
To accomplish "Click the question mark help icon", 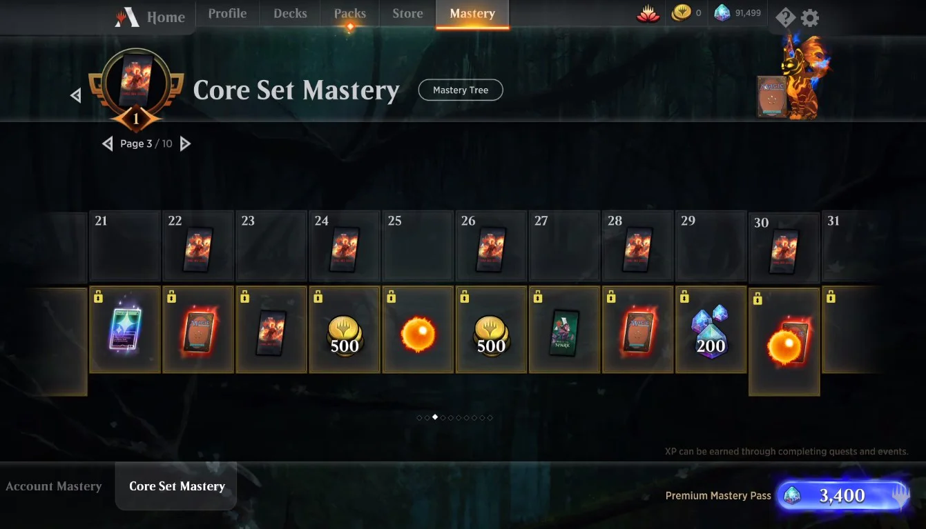I will coord(785,17).
